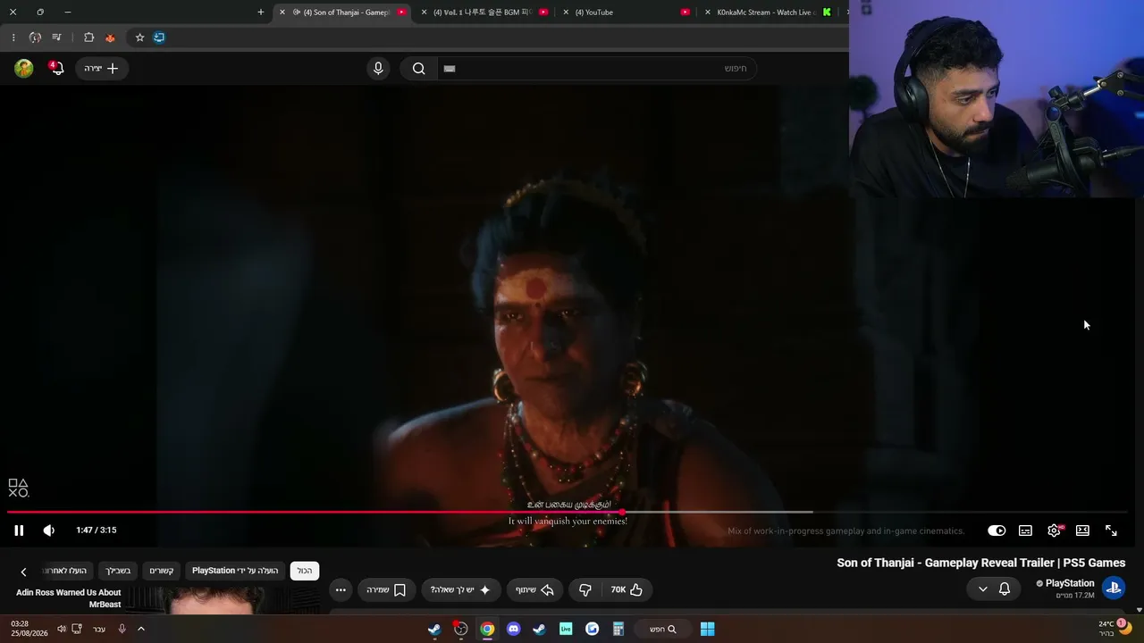The image size is (1144, 643).
Task: Close the 'Son of Thanjai' tab
Action: pos(282,13)
